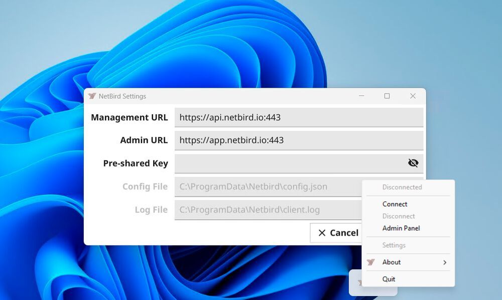Click the NetBird icon beside the About entry
Image resolution: width=502 pixels, height=300 pixels.
pyautogui.click(x=371, y=262)
